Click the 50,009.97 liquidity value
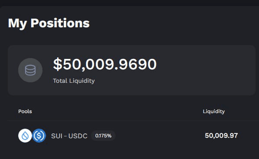Viewport: 259px width, 159px height. 221,136
